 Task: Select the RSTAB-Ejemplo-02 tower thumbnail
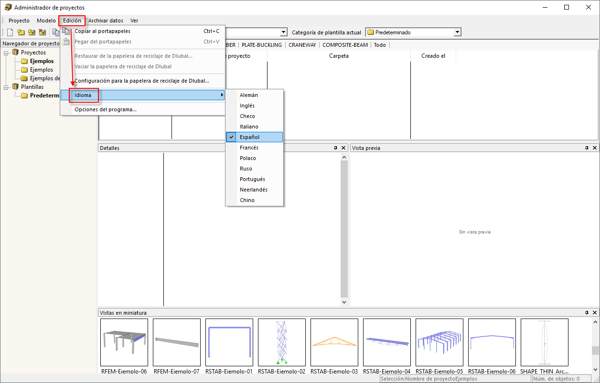(x=282, y=342)
